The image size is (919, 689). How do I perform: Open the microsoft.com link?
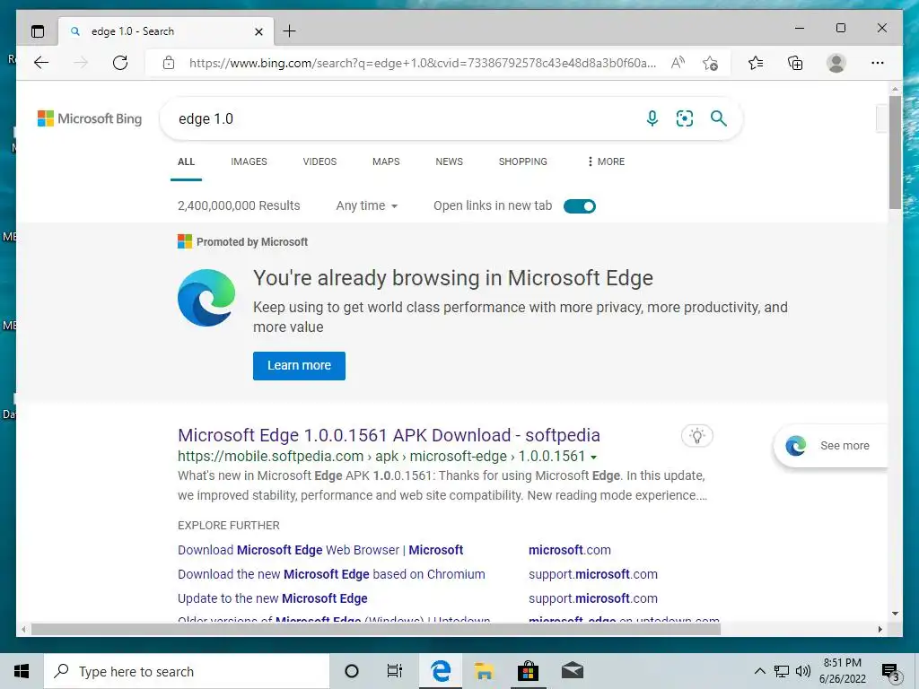click(570, 550)
